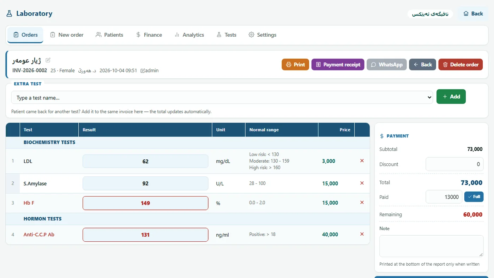Switch to the Patients tab
The image size is (494, 278).
(109, 35)
